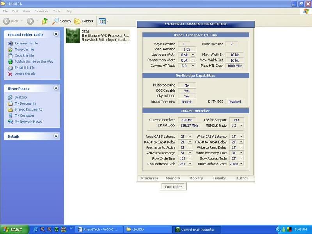Click the Shared Documents folder icon

click(x=11, y=110)
